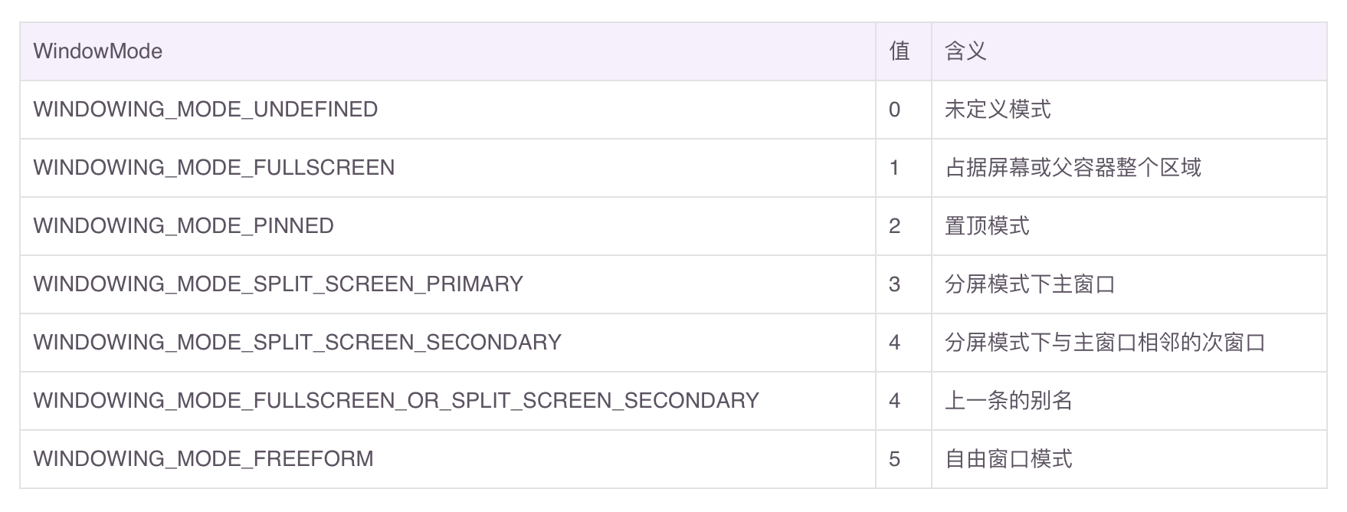Click the 自由窗口模式 description

click(x=1008, y=459)
